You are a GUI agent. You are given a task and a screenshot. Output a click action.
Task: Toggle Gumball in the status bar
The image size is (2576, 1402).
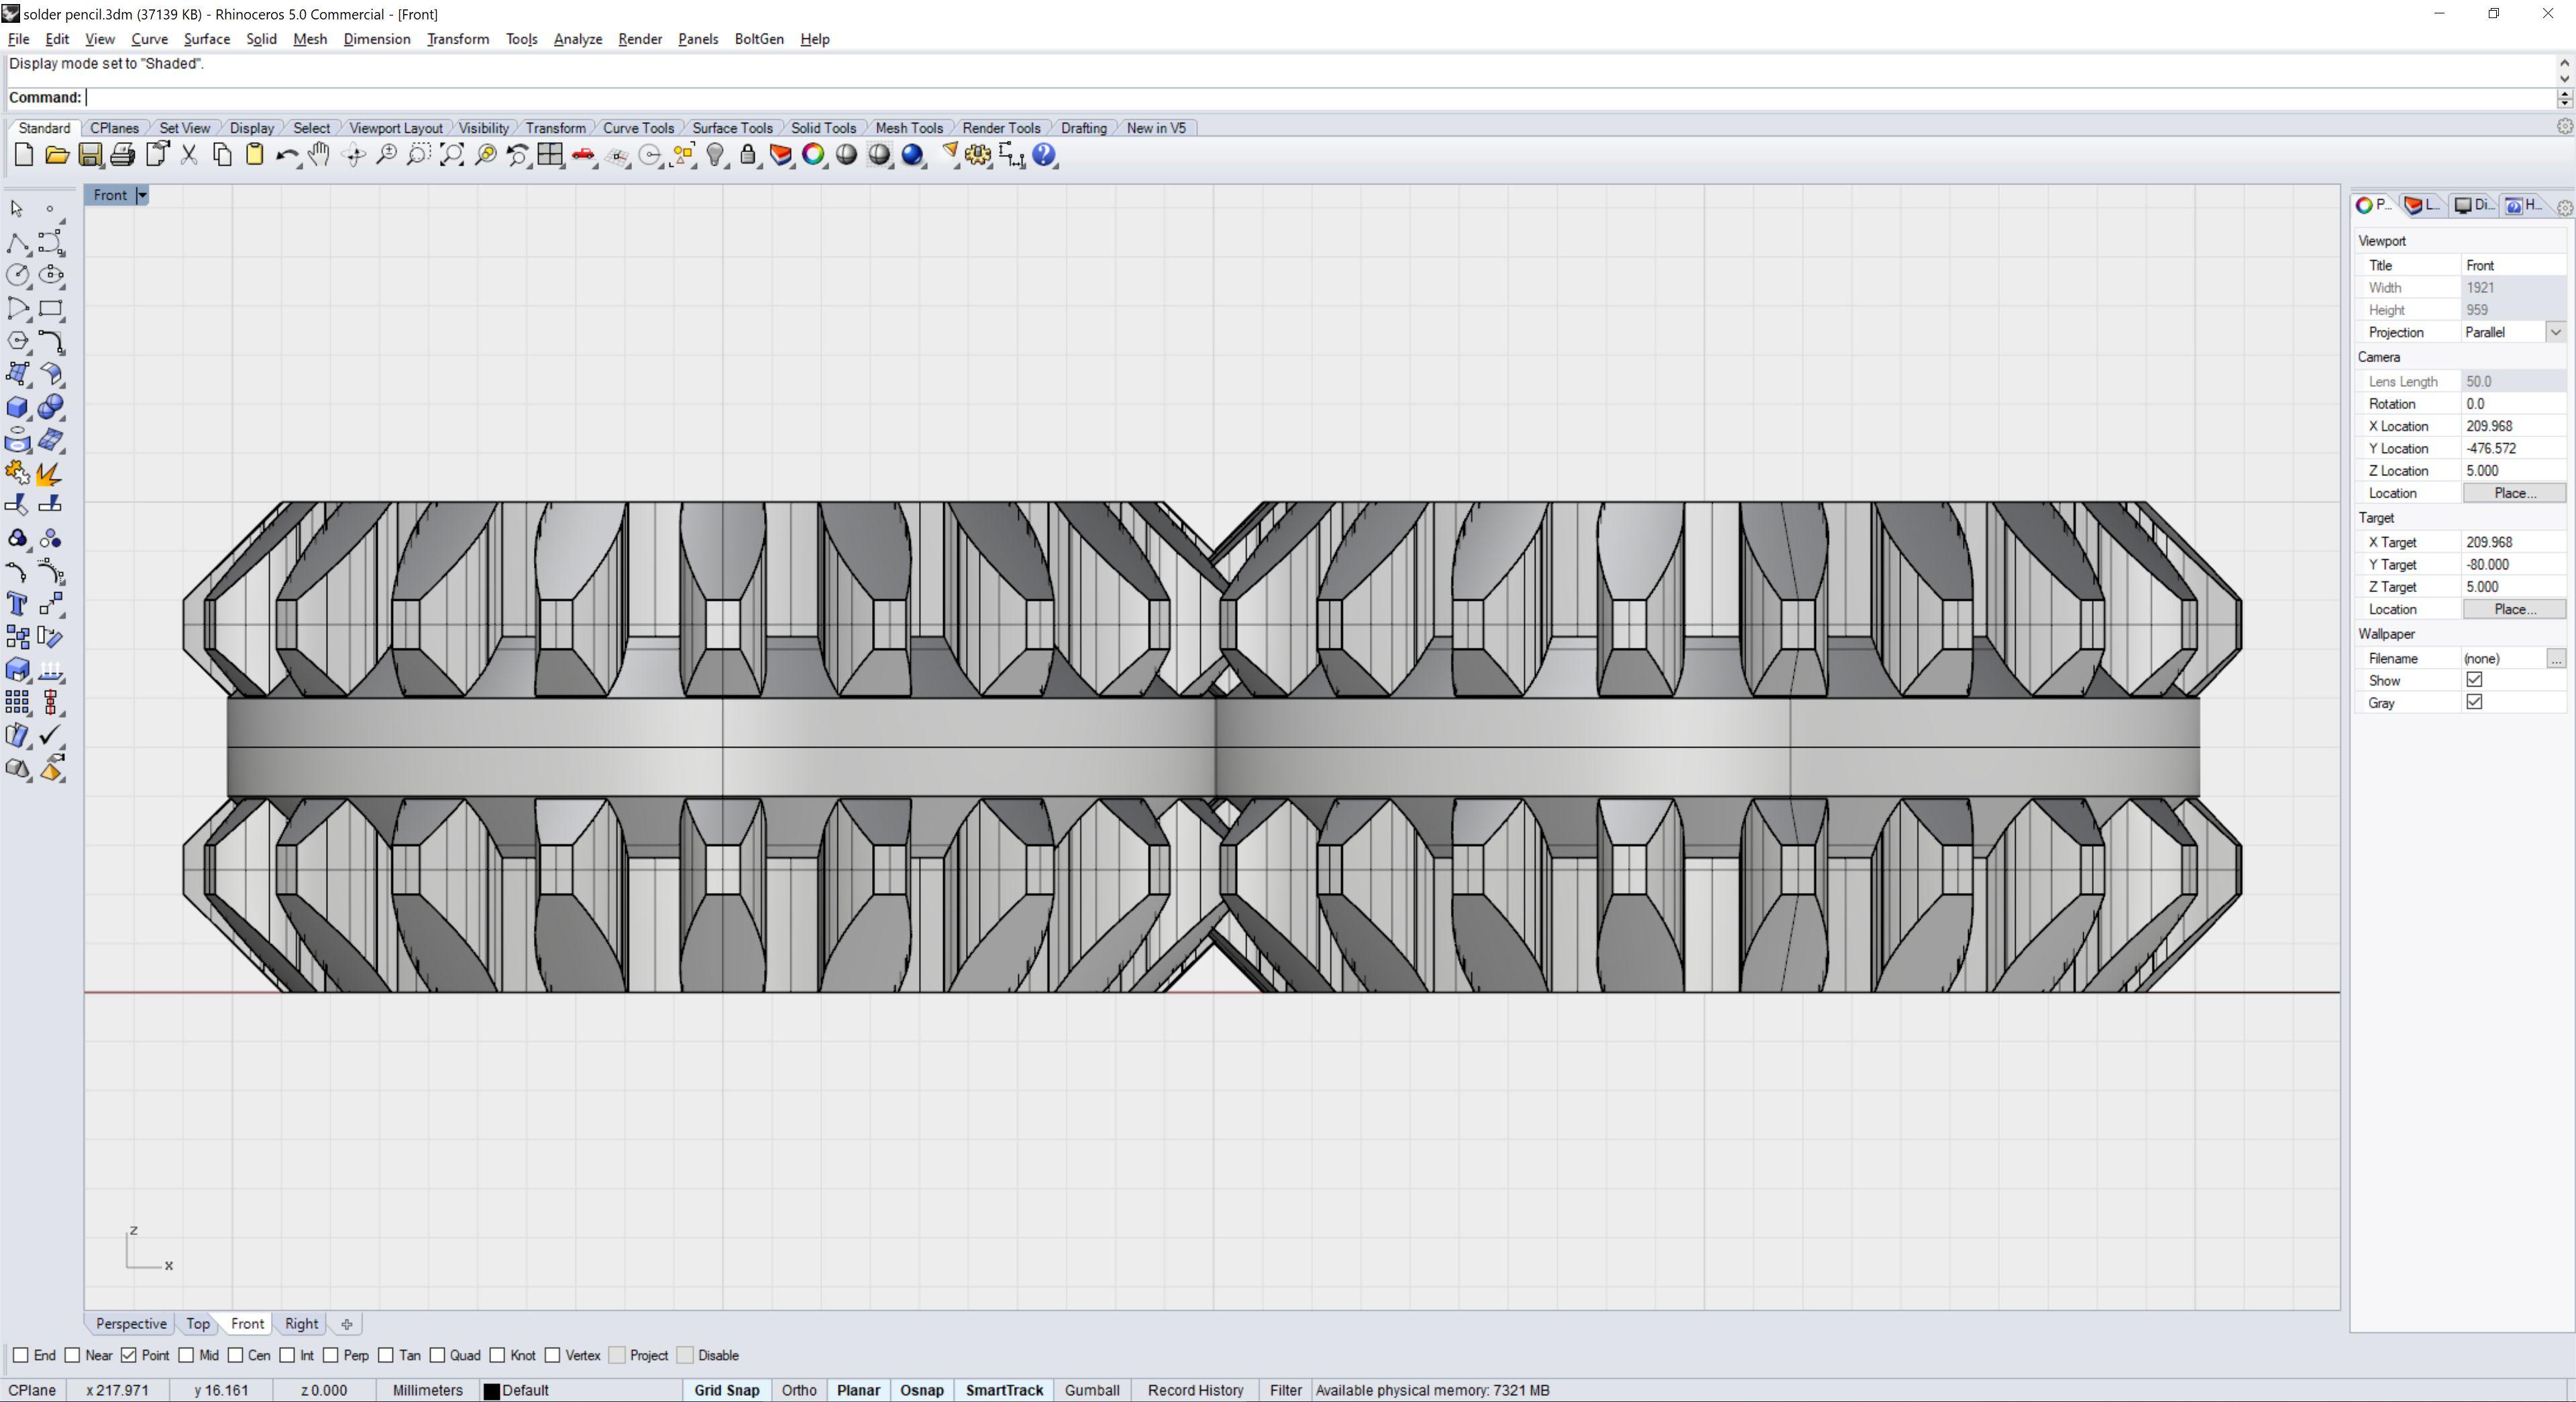click(1091, 1390)
